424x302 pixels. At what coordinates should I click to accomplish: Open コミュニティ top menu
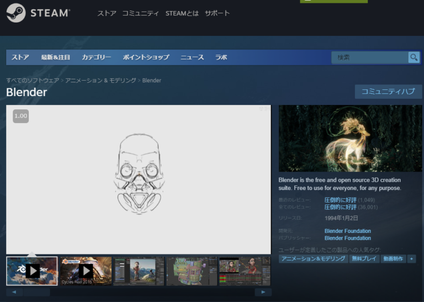pos(141,13)
